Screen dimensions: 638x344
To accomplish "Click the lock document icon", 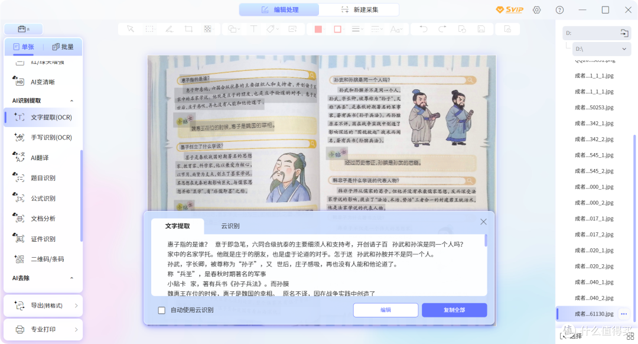I will (x=507, y=29).
